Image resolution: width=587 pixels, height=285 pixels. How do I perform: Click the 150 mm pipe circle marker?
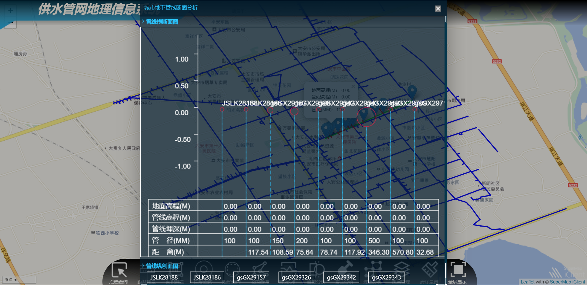pos(270,110)
